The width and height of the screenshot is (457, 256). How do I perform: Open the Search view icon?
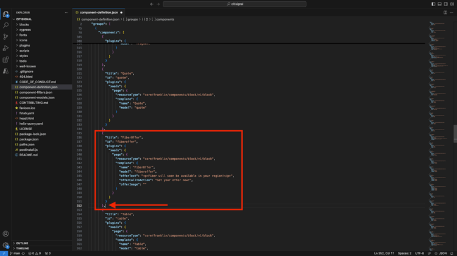(5, 26)
